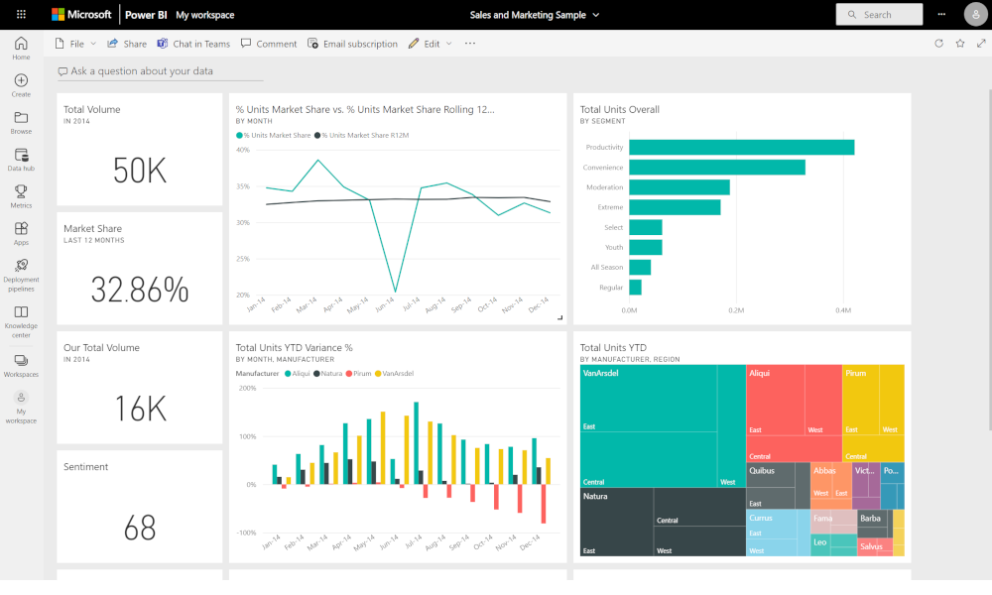Viewport: 992px width, 595px height.
Task: Open Email subscription
Action: pyautogui.click(x=352, y=44)
